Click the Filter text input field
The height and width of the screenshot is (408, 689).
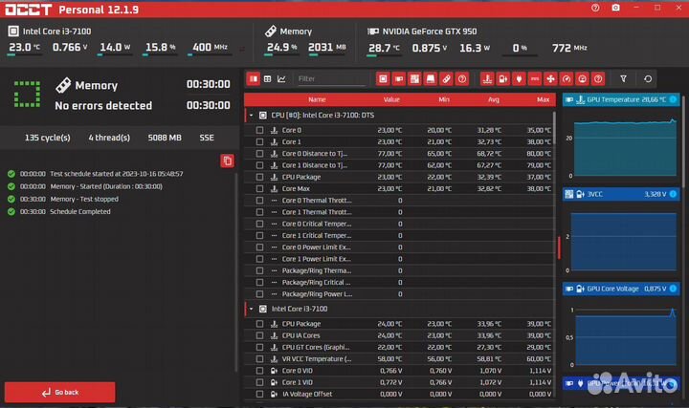pos(328,78)
